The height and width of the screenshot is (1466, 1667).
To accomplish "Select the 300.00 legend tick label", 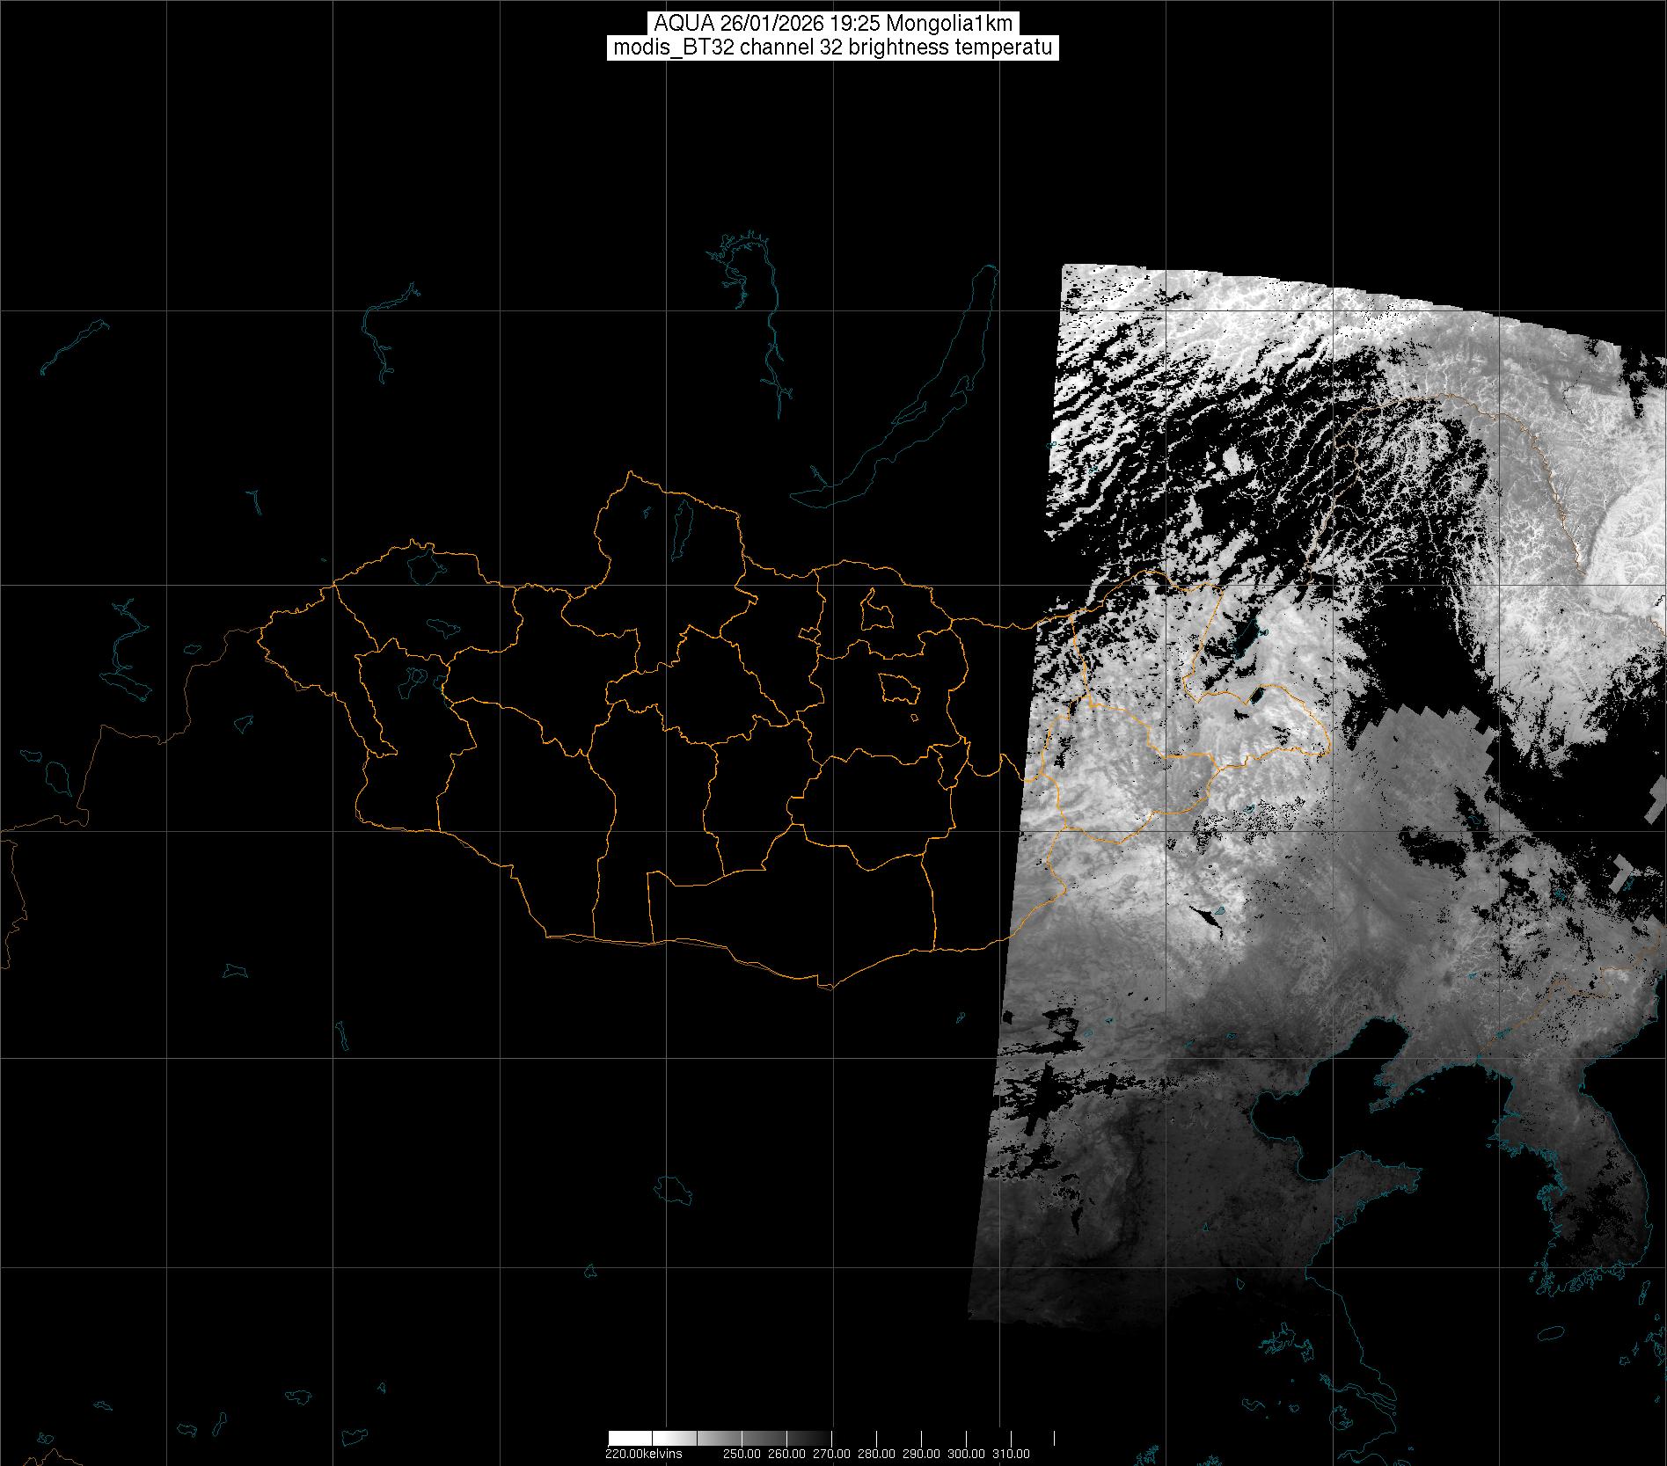I will click(966, 1453).
